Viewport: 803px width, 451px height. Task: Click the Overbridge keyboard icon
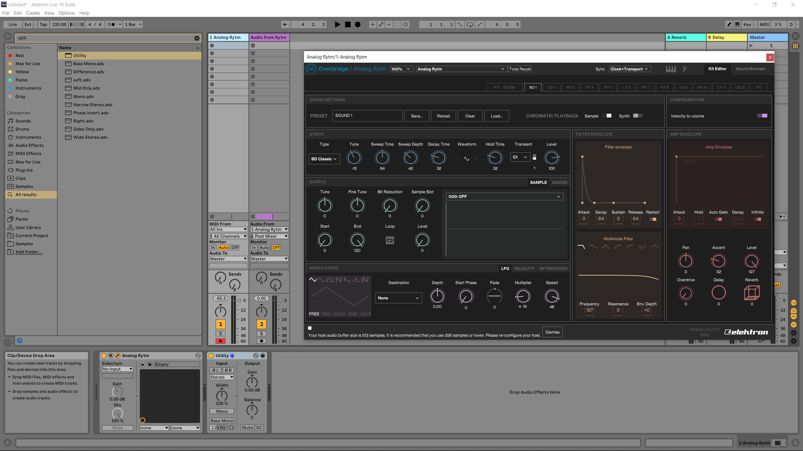671,69
